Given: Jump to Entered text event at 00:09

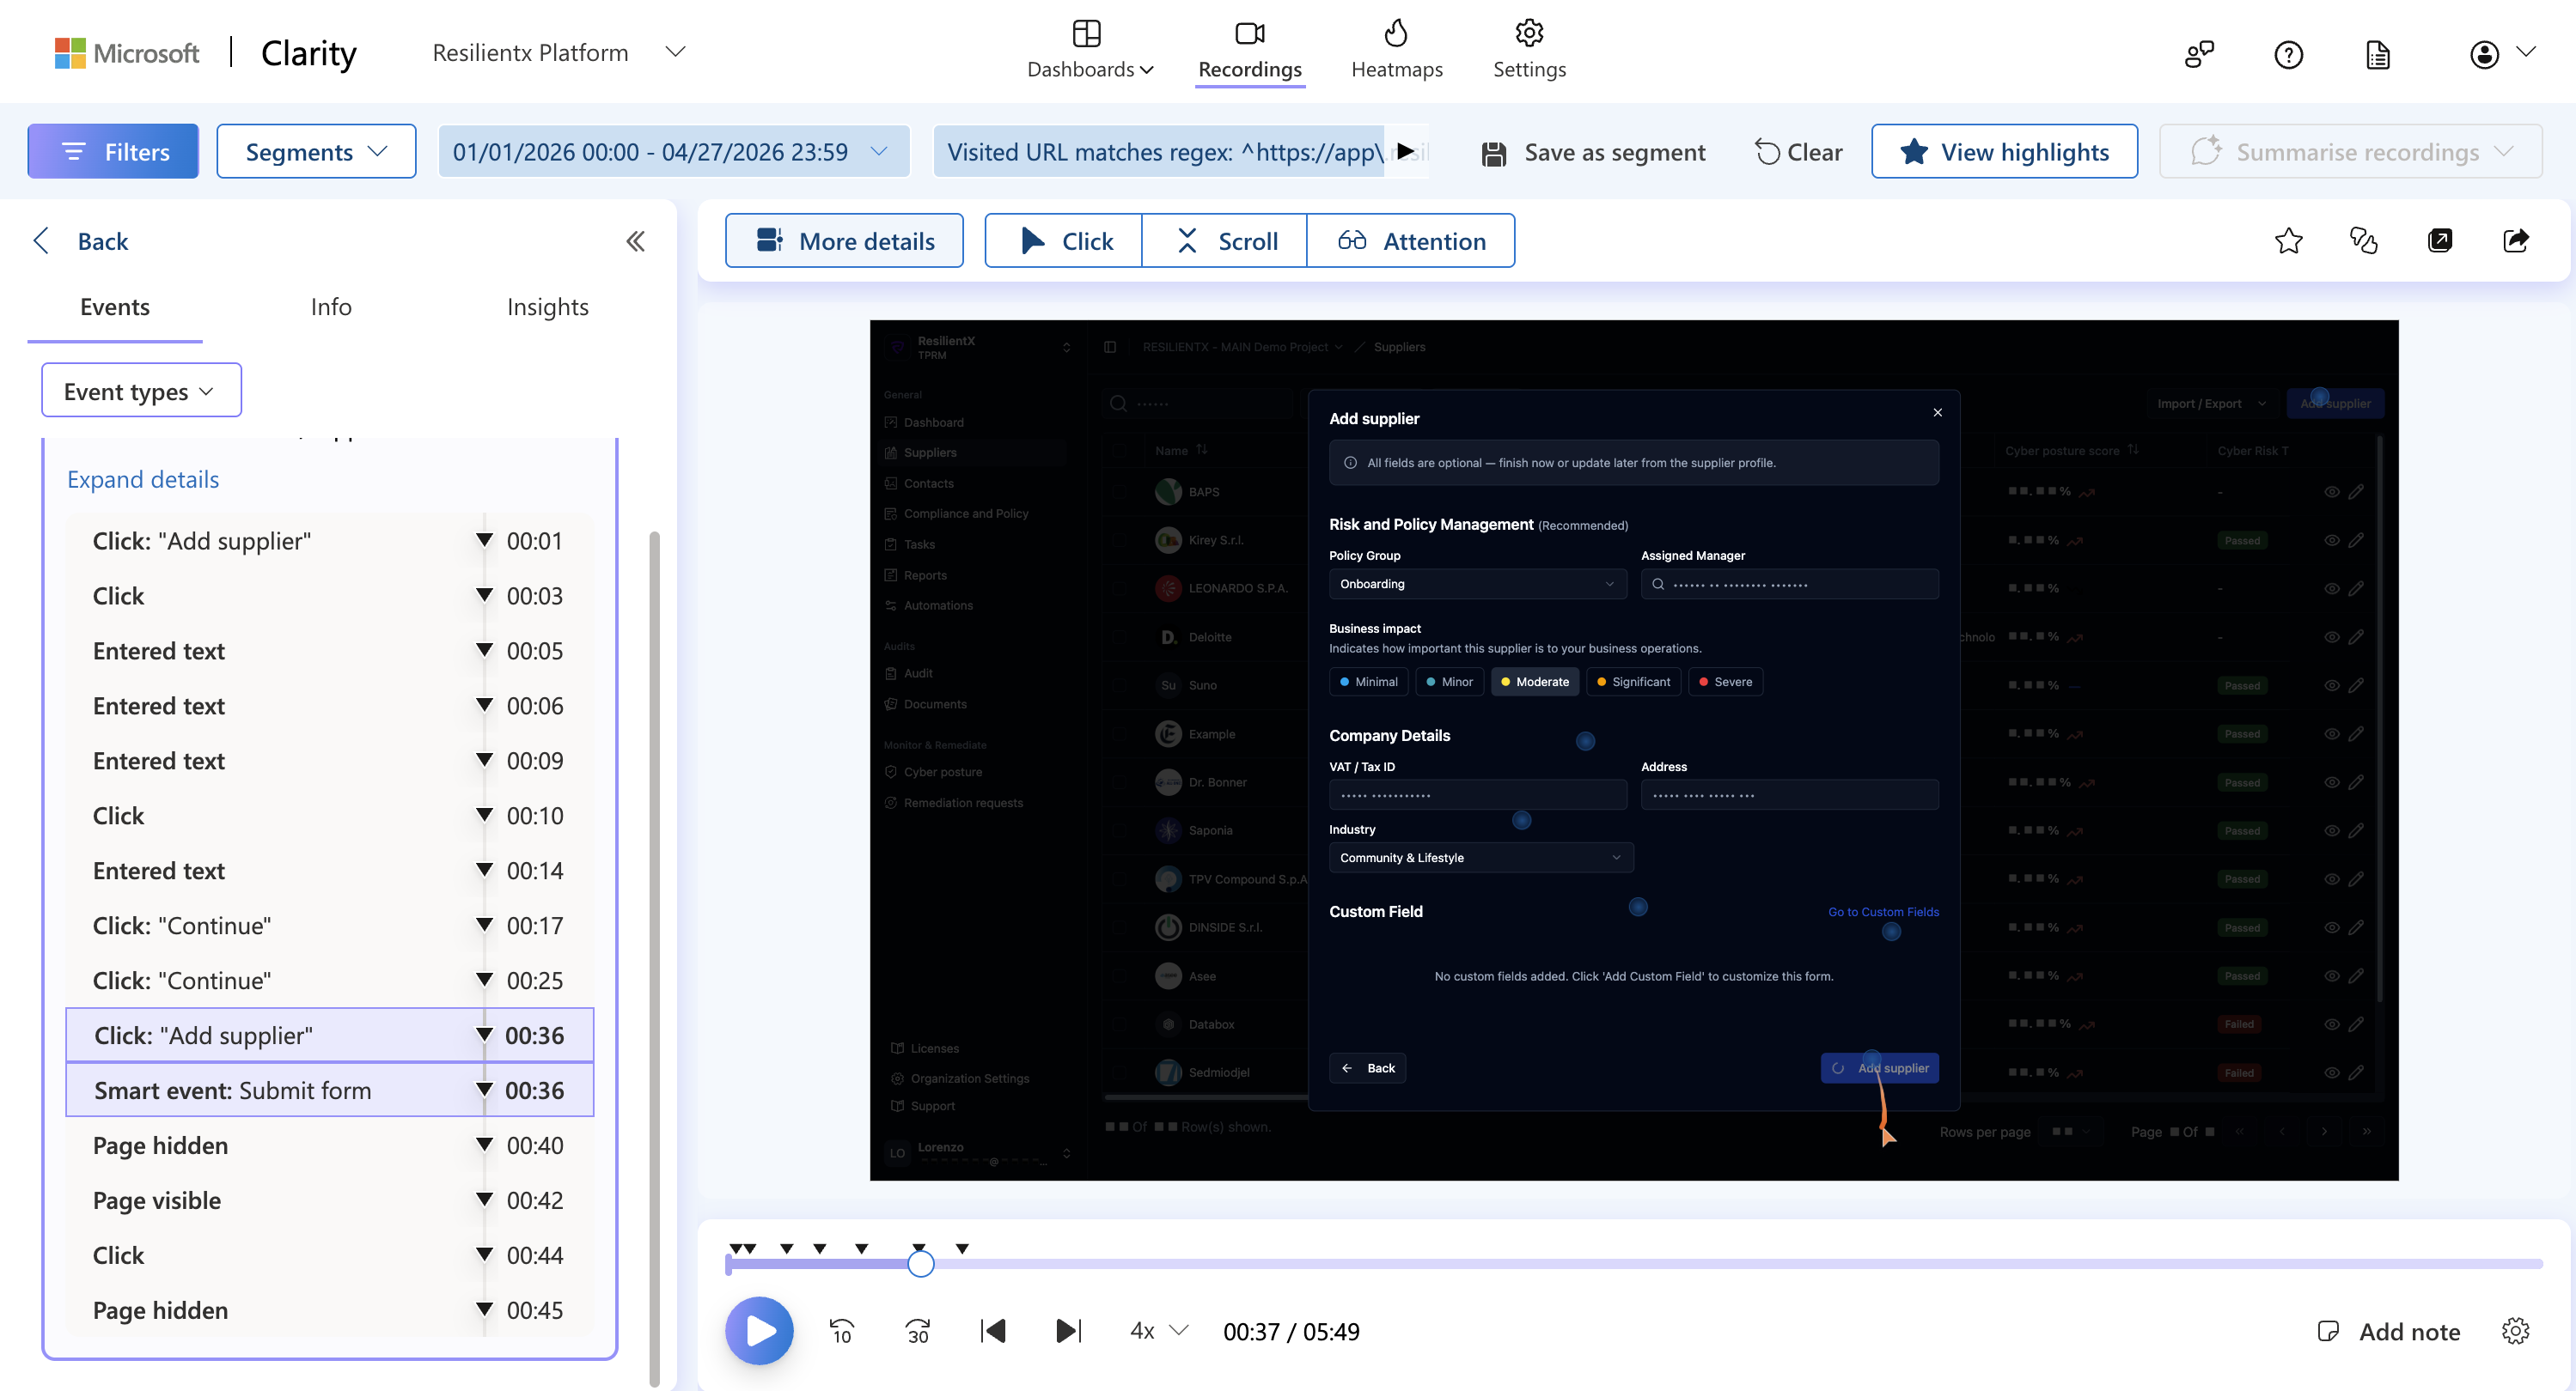Looking at the screenshot, I should coord(329,761).
